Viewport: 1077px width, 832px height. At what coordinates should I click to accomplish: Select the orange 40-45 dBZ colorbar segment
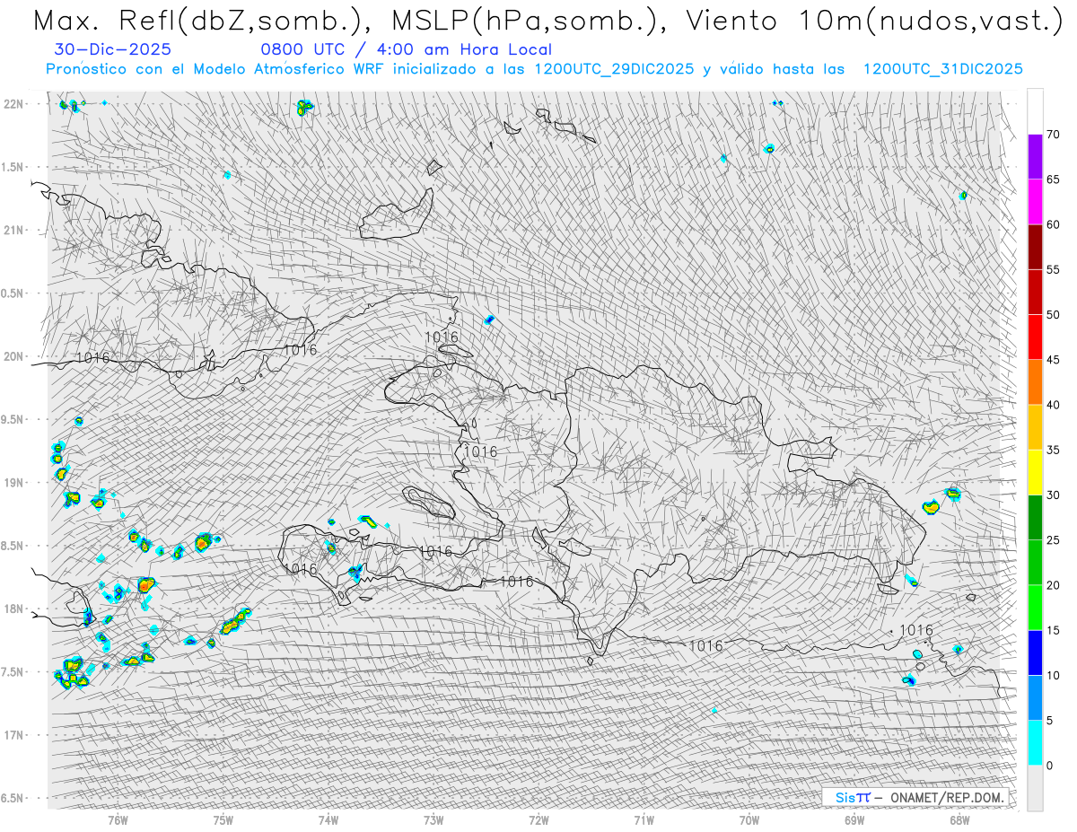1035,382
